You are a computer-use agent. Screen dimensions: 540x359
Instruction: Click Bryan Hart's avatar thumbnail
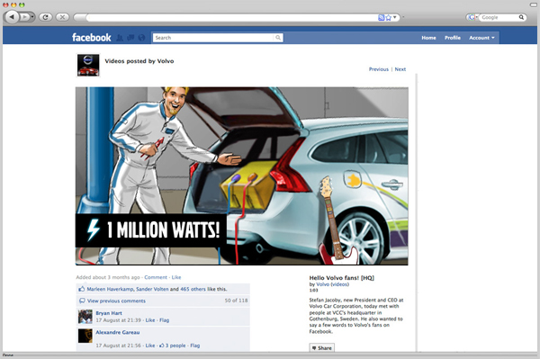point(85,317)
